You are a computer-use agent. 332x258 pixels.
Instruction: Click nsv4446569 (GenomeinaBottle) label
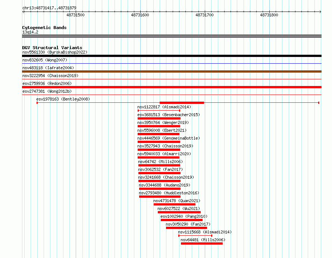point(169,138)
